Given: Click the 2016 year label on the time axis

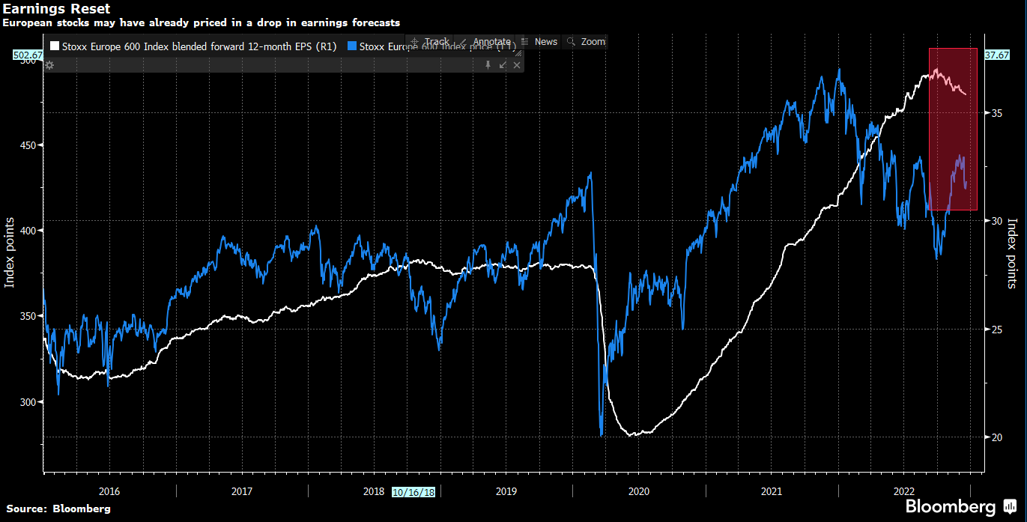Looking at the screenshot, I should point(109,491).
